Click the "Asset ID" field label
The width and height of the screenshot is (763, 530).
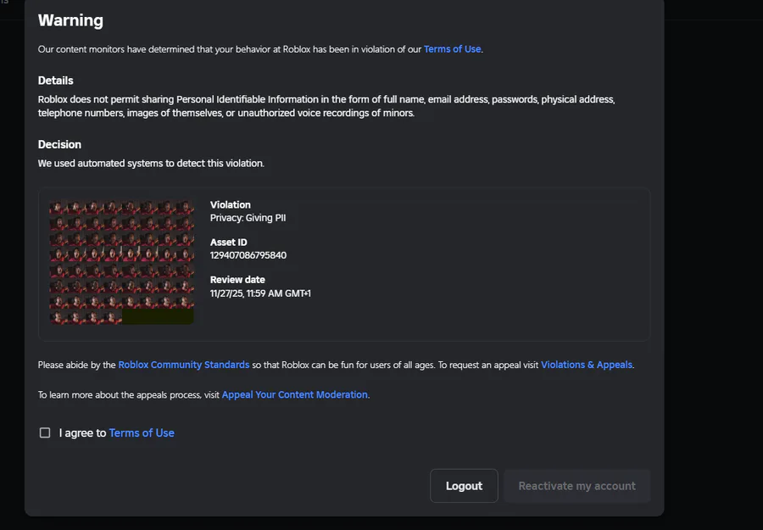click(229, 243)
